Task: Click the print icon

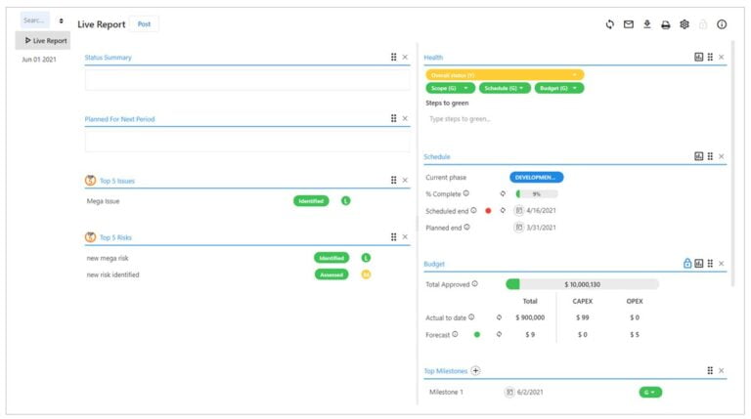Action: pos(666,24)
